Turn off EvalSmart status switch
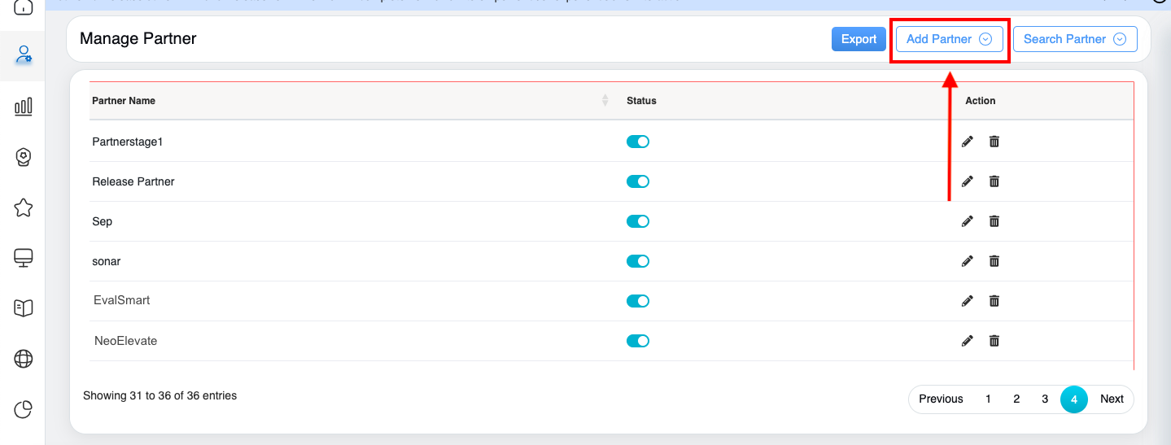Image resolution: width=1171 pixels, height=445 pixels. coord(637,301)
